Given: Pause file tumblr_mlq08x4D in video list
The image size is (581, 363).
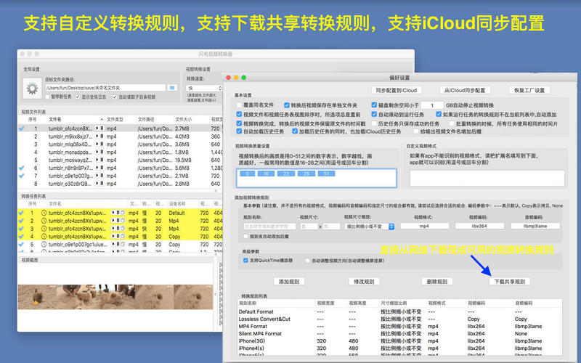Looking at the screenshot, I should 102,144.
